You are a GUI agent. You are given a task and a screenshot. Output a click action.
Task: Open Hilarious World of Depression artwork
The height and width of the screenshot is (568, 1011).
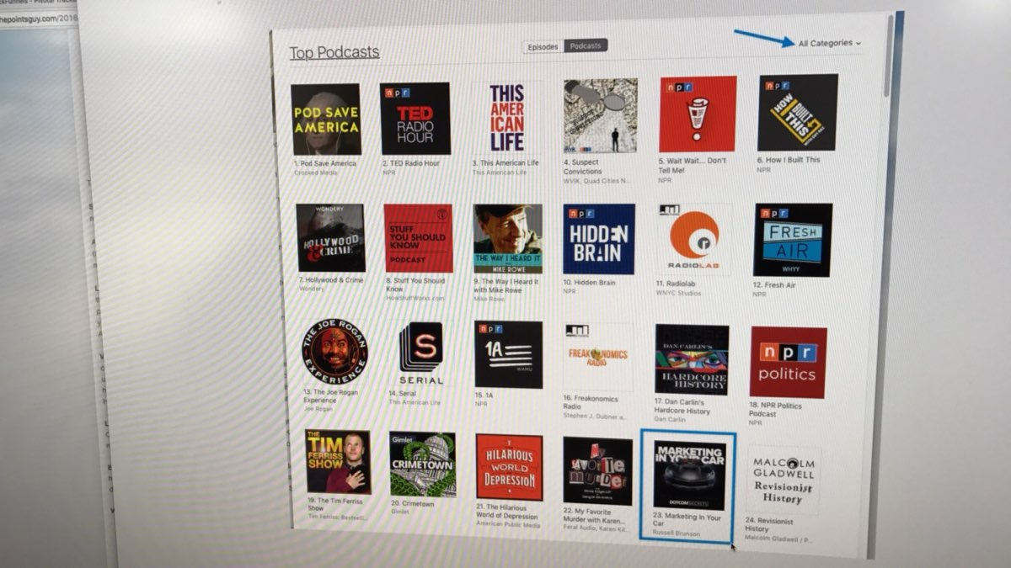pos(509,467)
